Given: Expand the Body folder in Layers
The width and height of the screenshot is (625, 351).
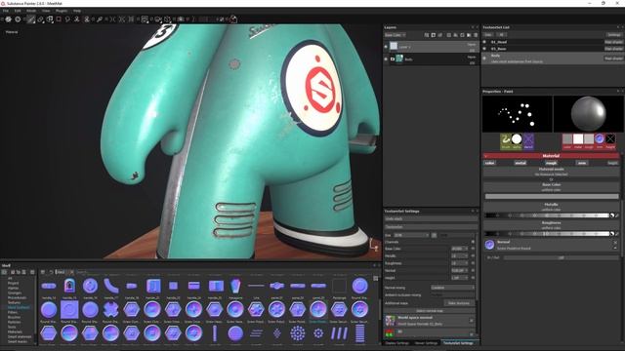Looking at the screenshot, I should [393, 58].
